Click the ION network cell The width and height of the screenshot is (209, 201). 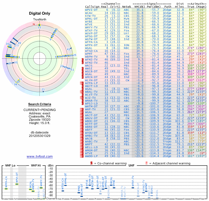pyautogui.click(x=126, y=45)
